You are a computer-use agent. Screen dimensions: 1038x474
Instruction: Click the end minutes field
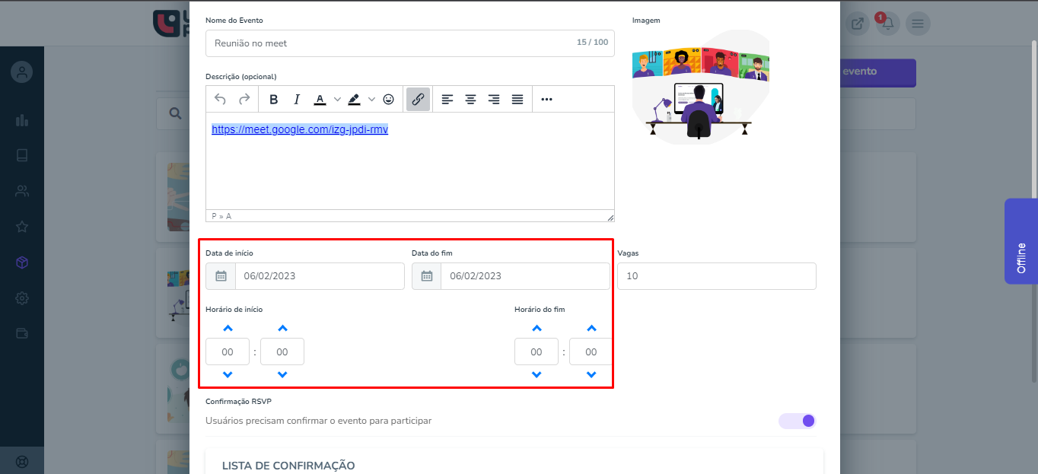pos(591,352)
